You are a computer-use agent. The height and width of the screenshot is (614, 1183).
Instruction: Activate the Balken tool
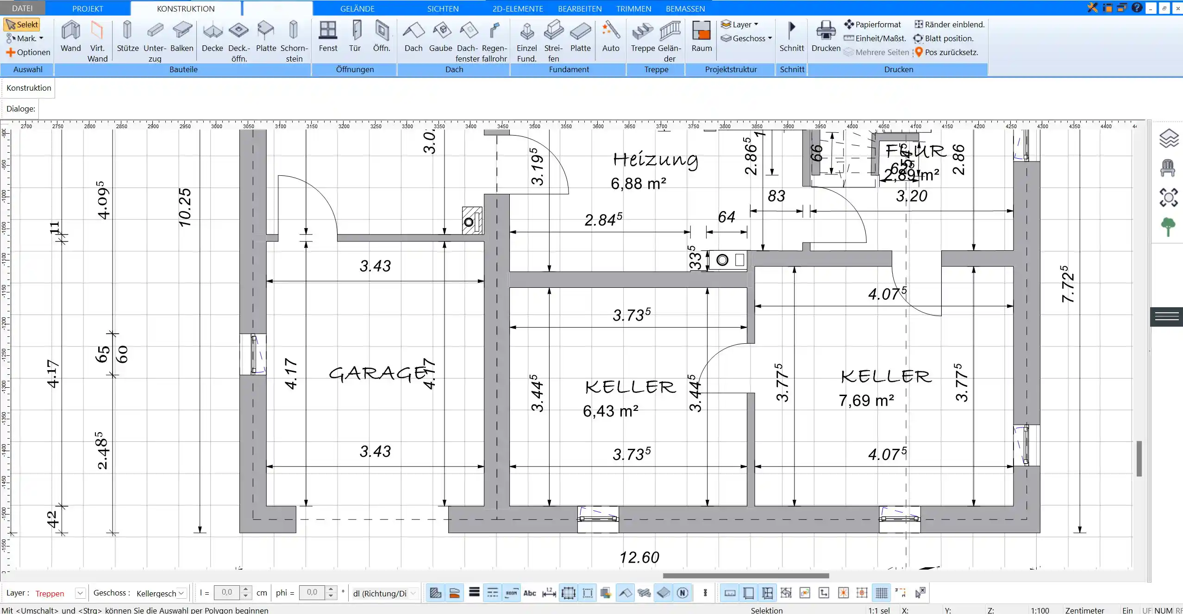[x=182, y=36]
